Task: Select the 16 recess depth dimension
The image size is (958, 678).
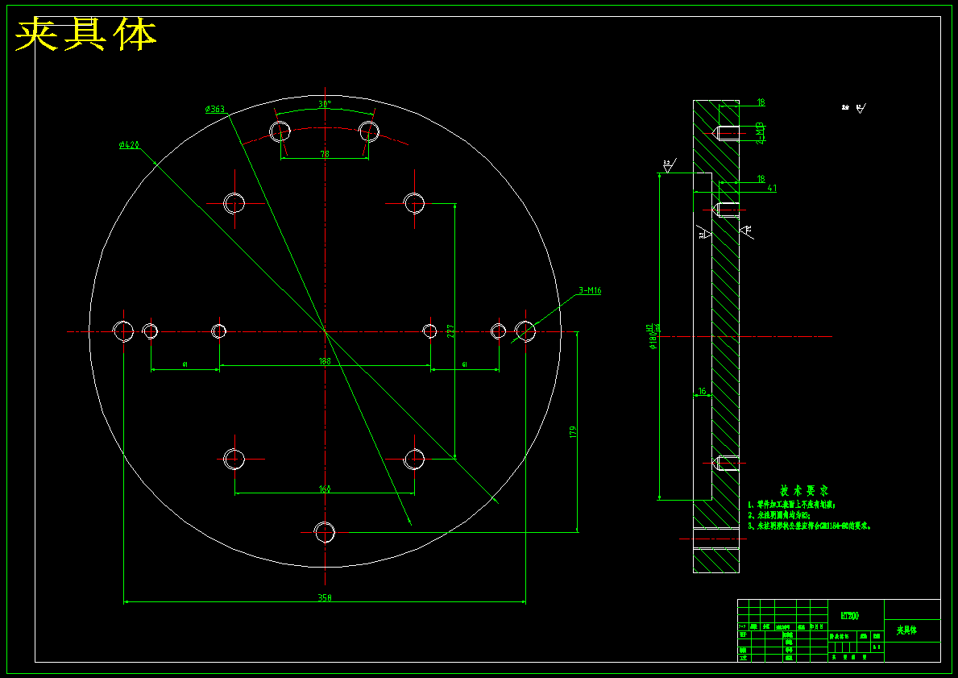Action: pyautogui.click(x=702, y=391)
